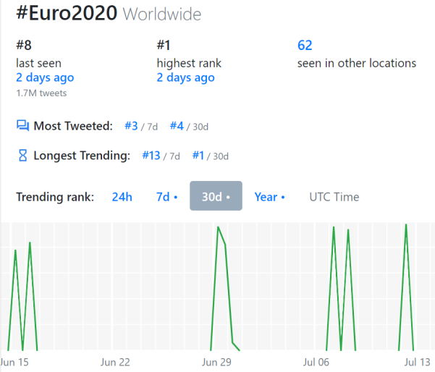The width and height of the screenshot is (435, 372).
Task: Select the 30d trending rank tab
Action: (x=216, y=197)
